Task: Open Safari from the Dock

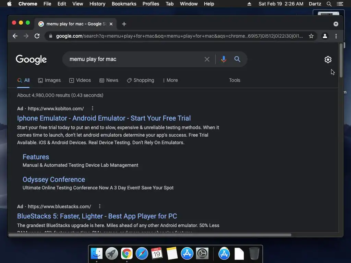Action: click(142, 254)
